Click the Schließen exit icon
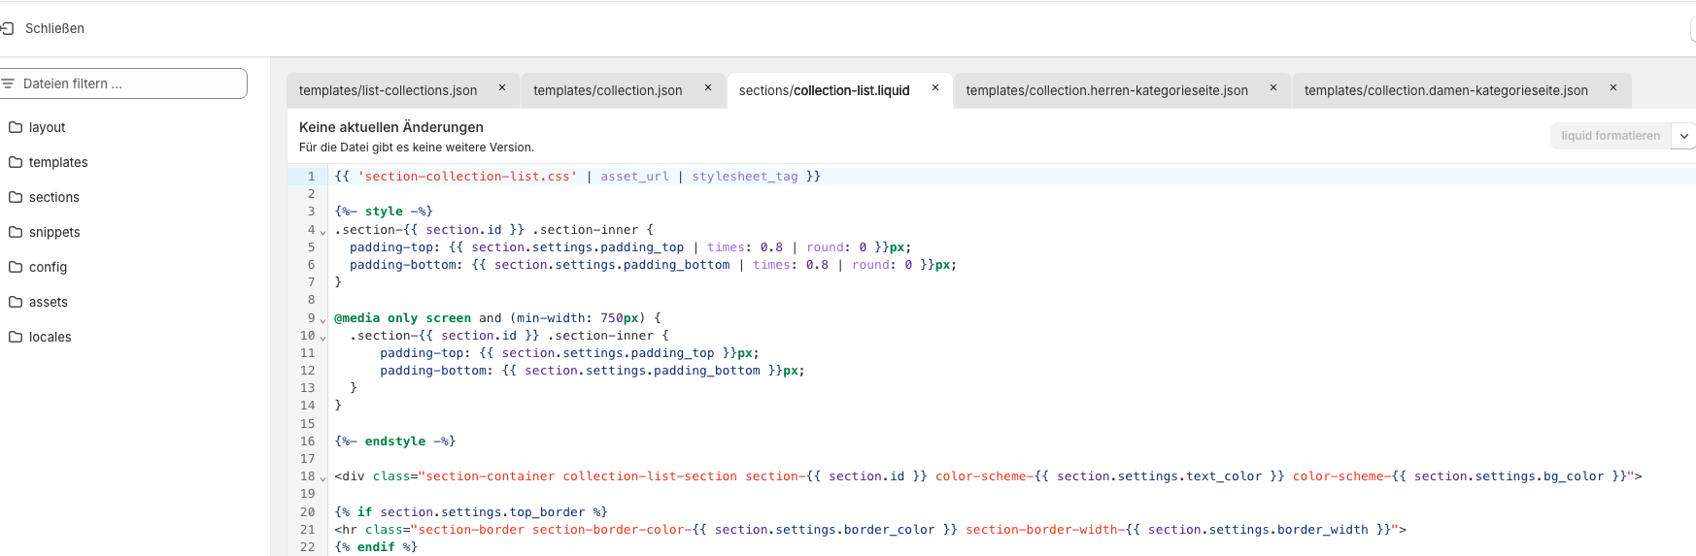Screen dimensions: 1696x556 [x=8, y=28]
